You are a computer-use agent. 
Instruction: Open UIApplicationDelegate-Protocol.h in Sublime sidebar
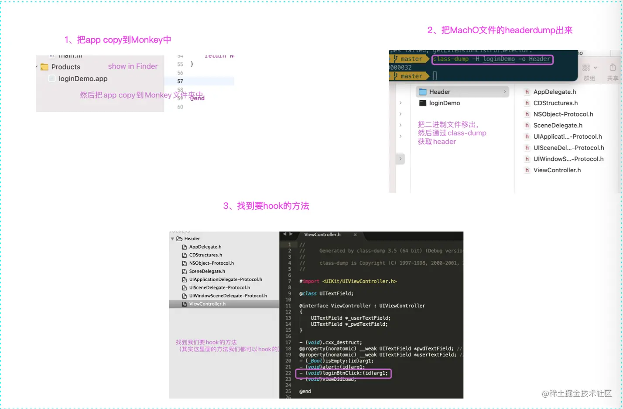click(x=222, y=279)
